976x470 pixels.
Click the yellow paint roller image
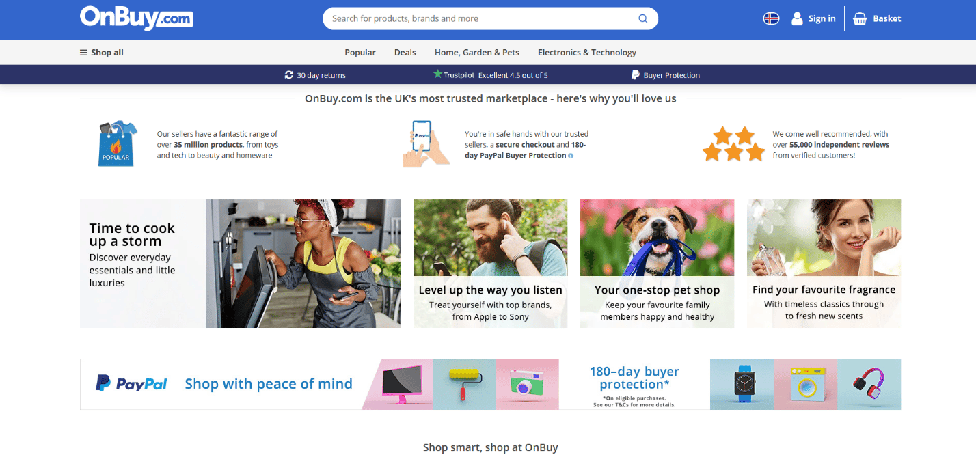(465, 384)
